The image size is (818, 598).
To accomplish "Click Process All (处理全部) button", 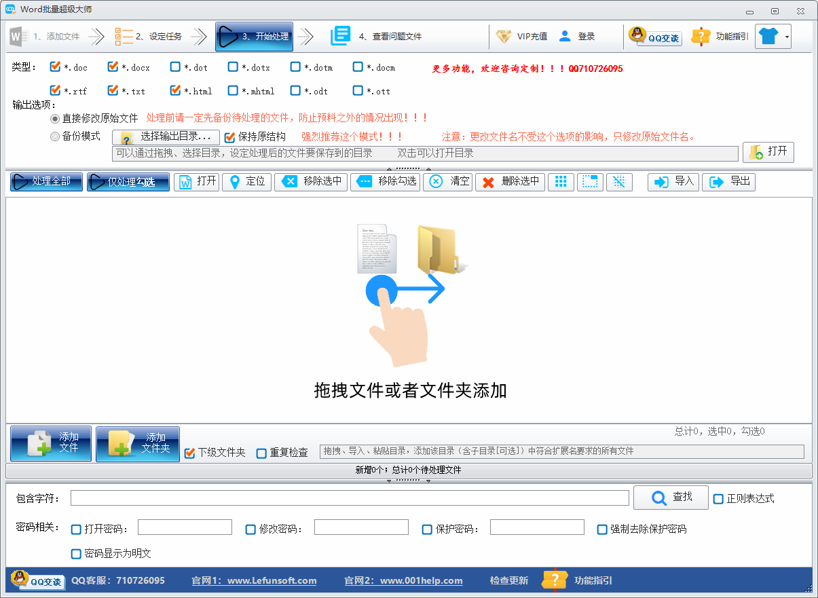I will 47,182.
